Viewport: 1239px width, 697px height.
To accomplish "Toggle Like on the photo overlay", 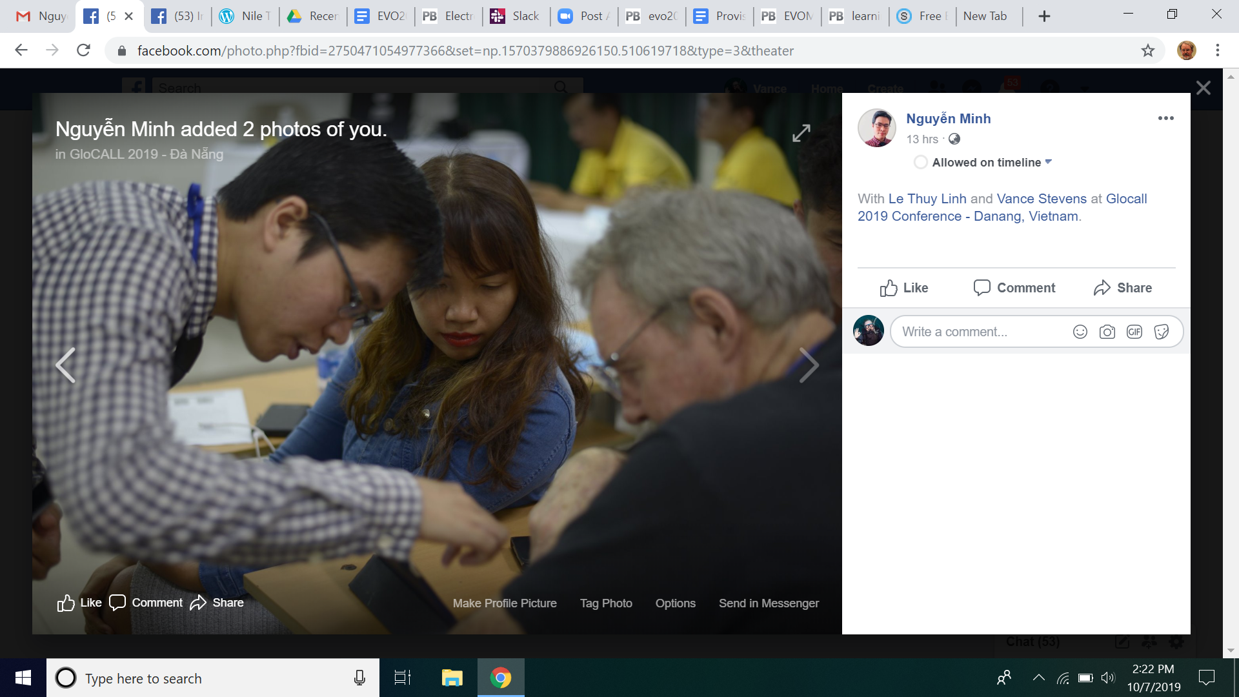I will (79, 603).
